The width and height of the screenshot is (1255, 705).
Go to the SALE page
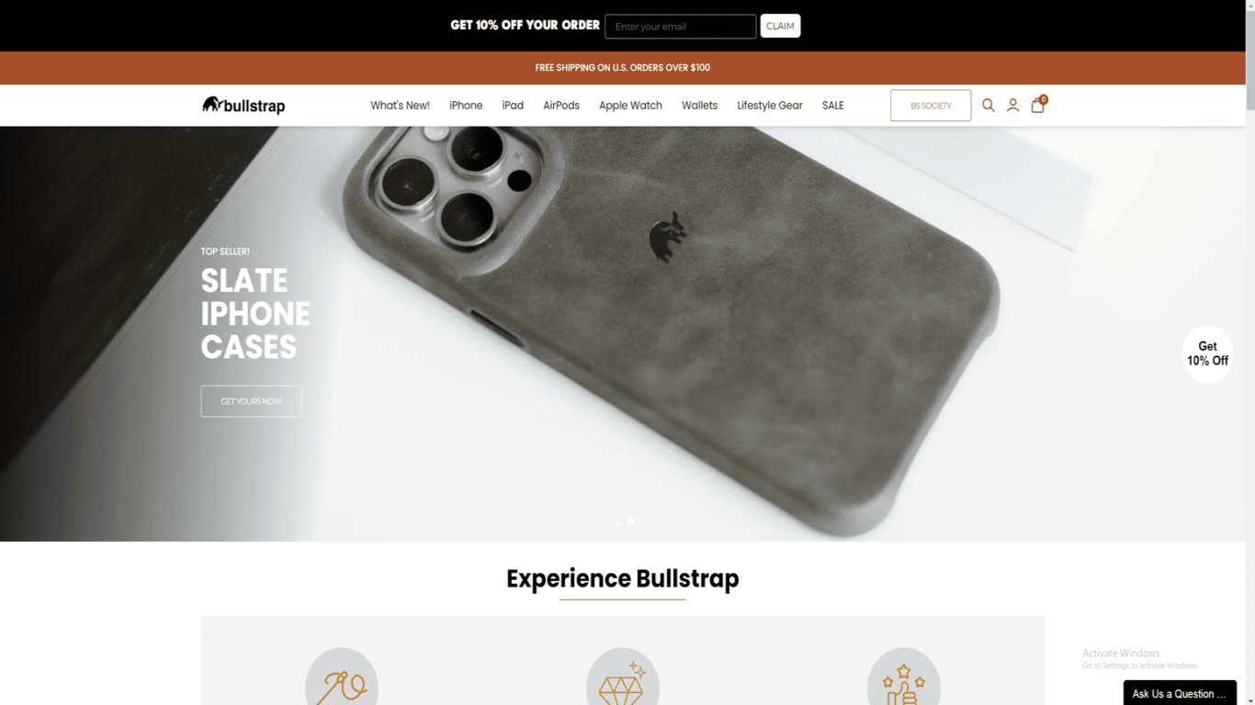pyautogui.click(x=832, y=106)
